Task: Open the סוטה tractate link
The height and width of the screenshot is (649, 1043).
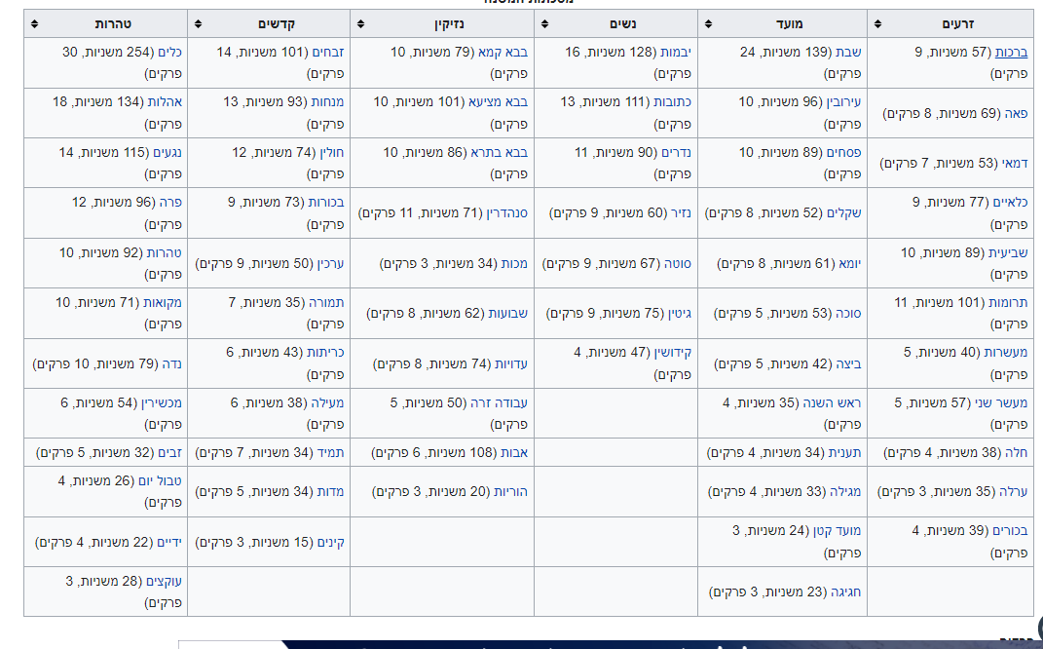Action: (x=677, y=263)
